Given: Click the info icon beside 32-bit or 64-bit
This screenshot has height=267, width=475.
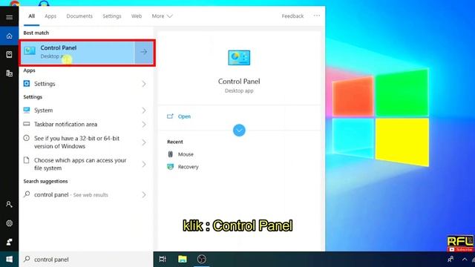Looking at the screenshot, I should click(x=27, y=139).
